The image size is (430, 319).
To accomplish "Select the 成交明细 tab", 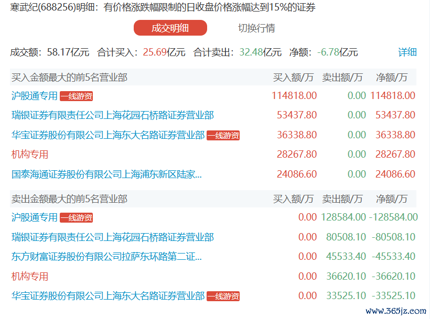I will pos(170,28).
